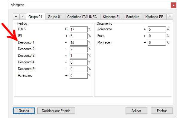Click the Desbloquear Pedido button

[56, 110]
